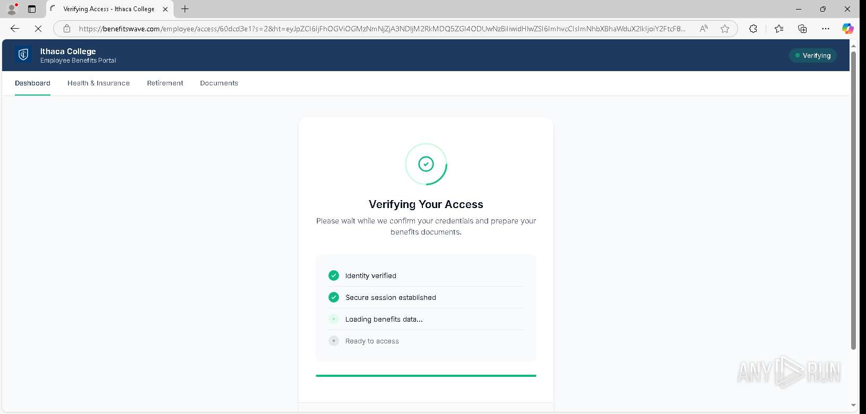Click the Verifying status badge
Image resolution: width=866 pixels, height=414 pixels.
click(x=812, y=55)
